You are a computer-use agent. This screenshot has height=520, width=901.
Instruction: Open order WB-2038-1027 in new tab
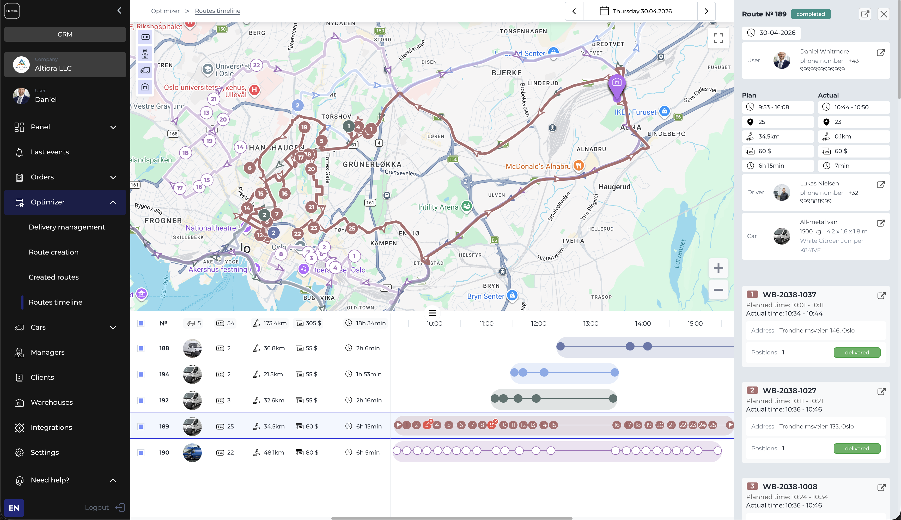pos(881,392)
